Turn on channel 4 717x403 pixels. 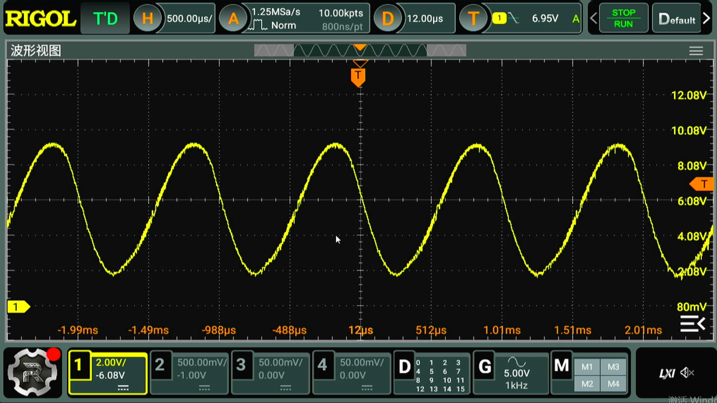(322, 365)
